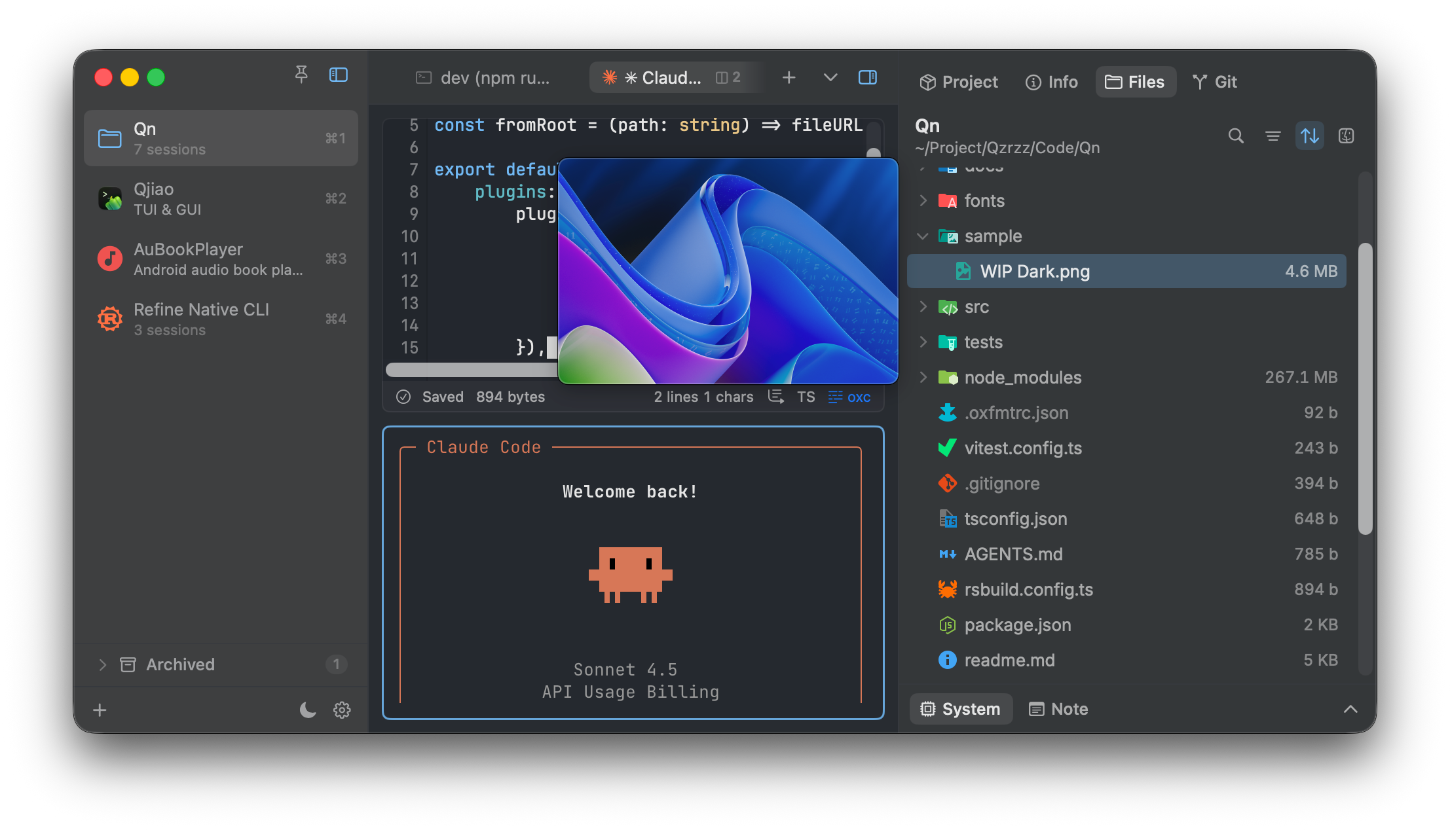Select the System bottom tab
This screenshot has width=1450, height=830.
tap(961, 709)
